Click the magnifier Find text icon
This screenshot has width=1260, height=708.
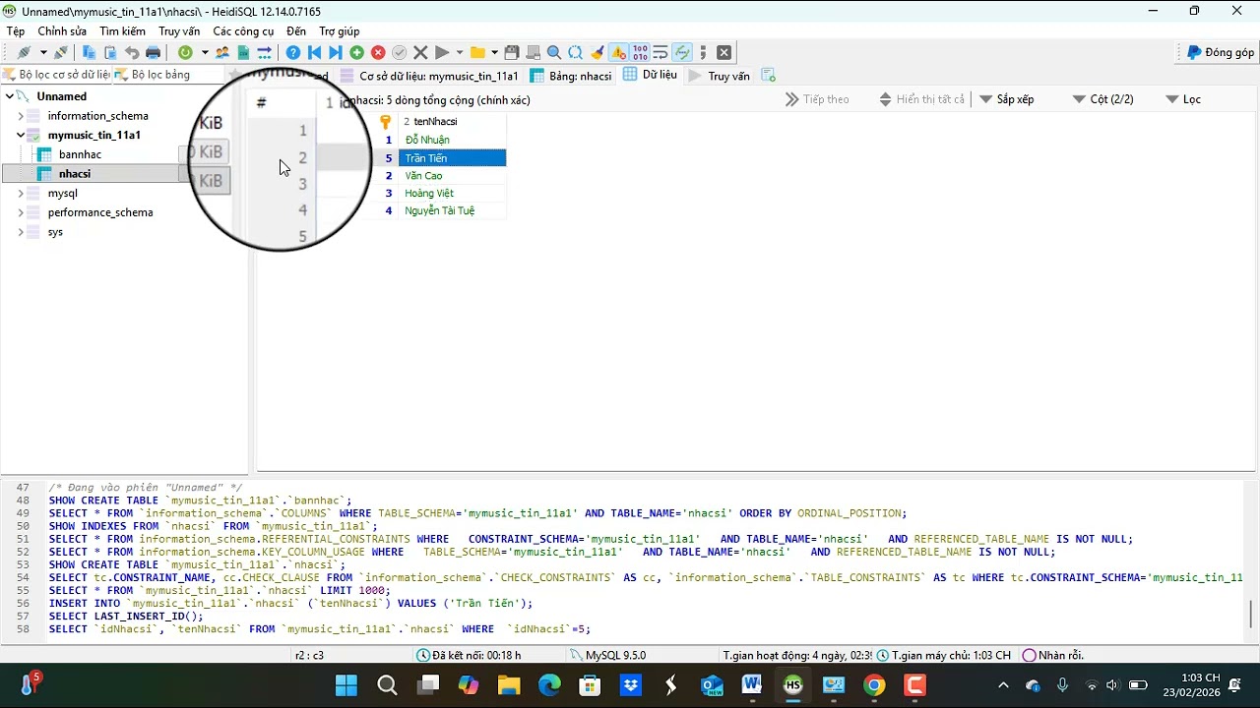554,52
